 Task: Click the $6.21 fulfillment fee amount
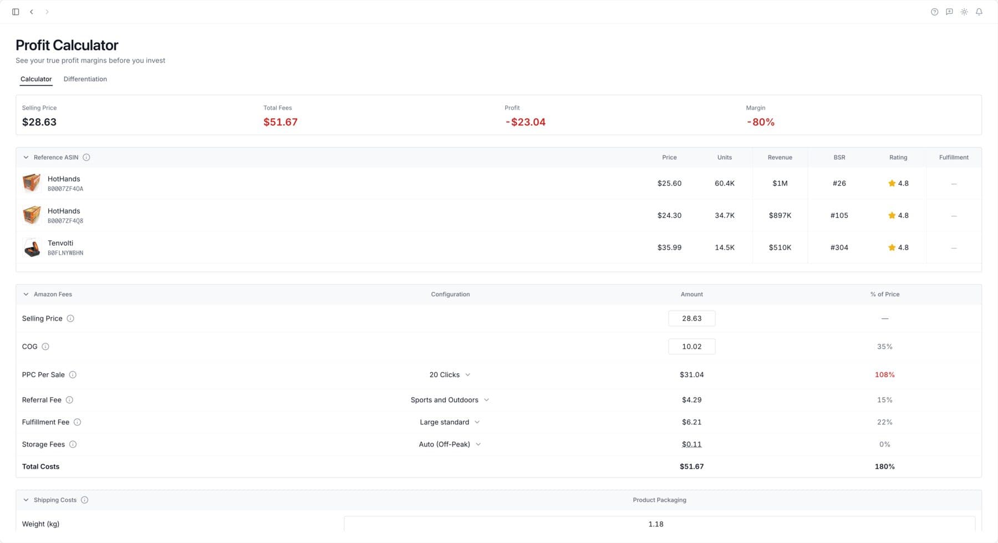pos(691,422)
